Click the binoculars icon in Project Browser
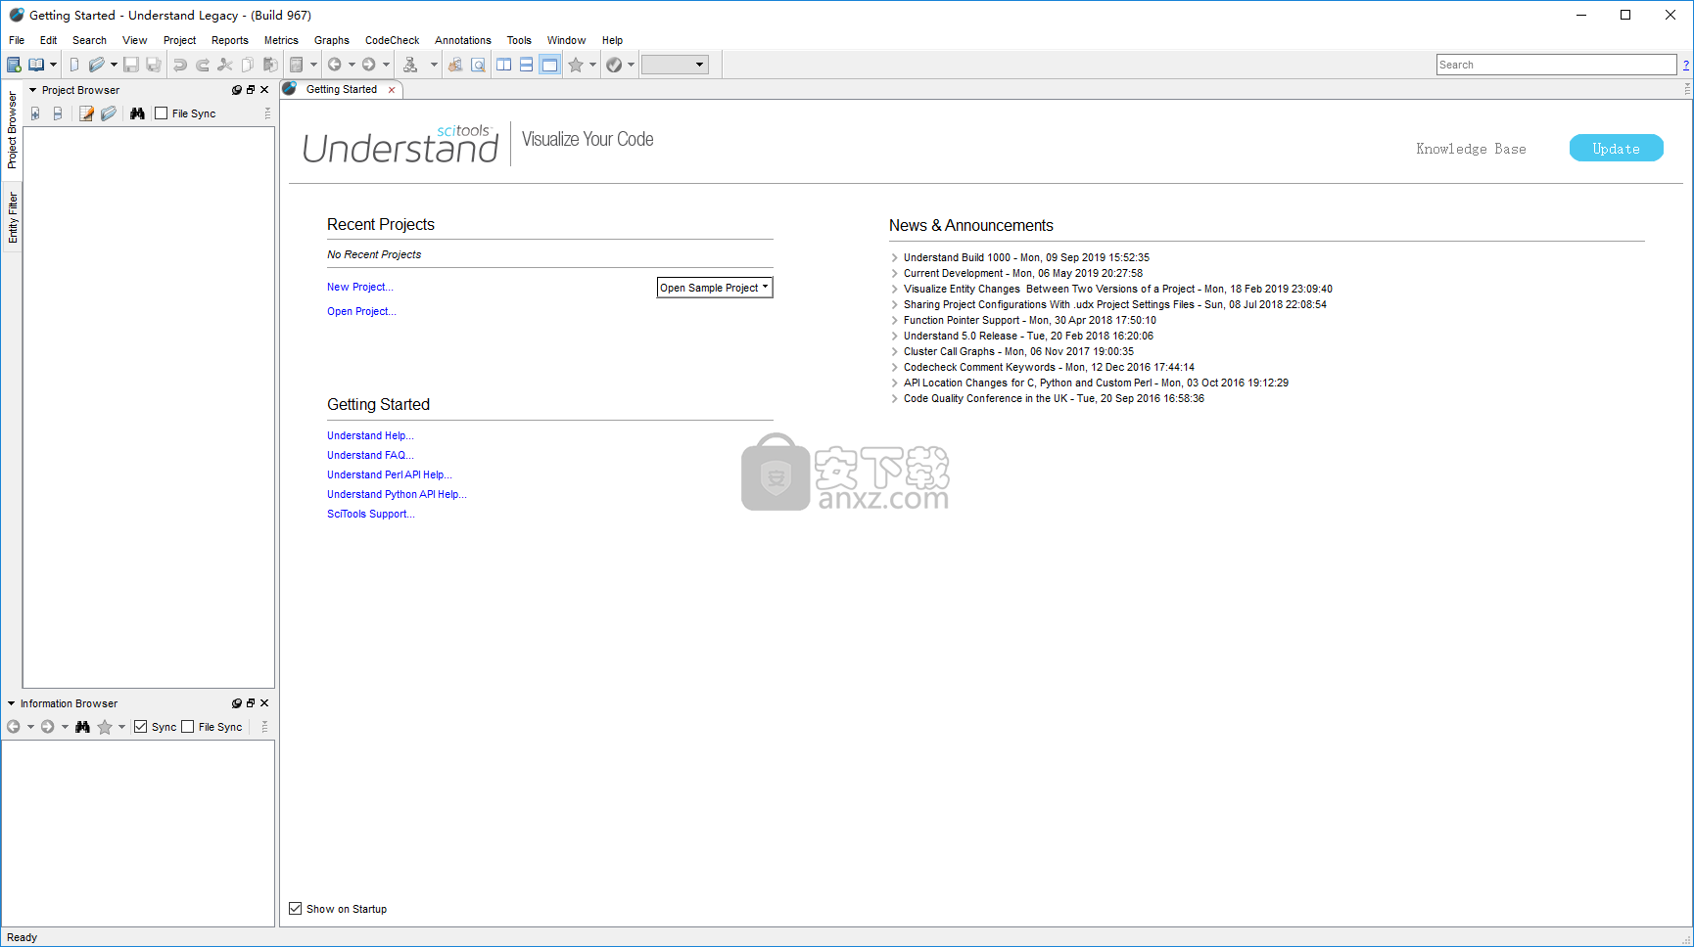Screen dimensions: 1694x947 (137, 113)
